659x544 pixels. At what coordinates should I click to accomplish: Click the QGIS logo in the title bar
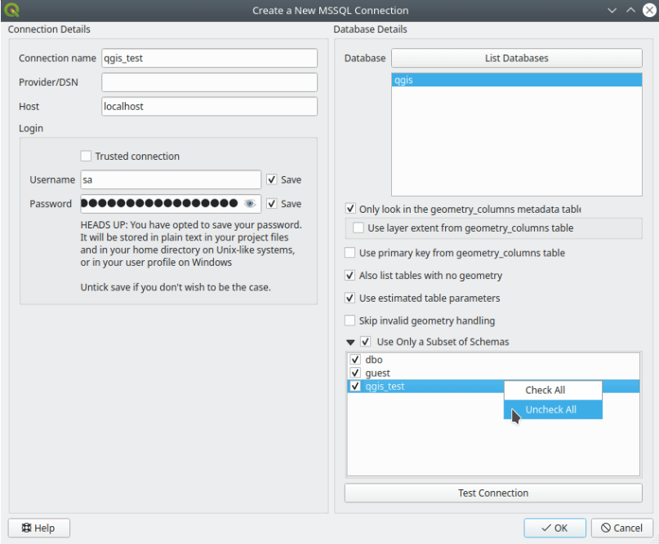(x=11, y=10)
